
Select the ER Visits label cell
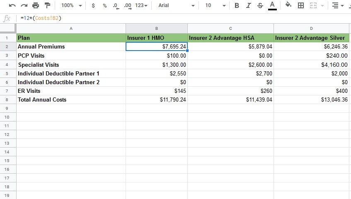71,91
